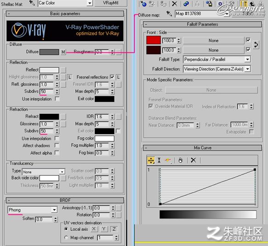268x246 pixels.
Task: Collapse BRDF rollout
Action: pos(65,200)
